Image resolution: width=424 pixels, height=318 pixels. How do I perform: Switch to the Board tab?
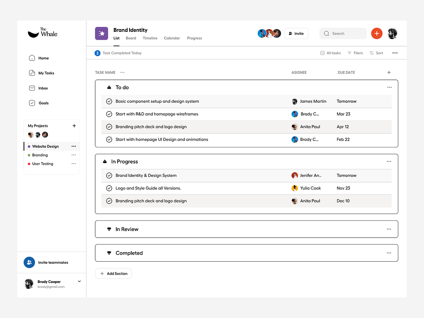coord(131,38)
